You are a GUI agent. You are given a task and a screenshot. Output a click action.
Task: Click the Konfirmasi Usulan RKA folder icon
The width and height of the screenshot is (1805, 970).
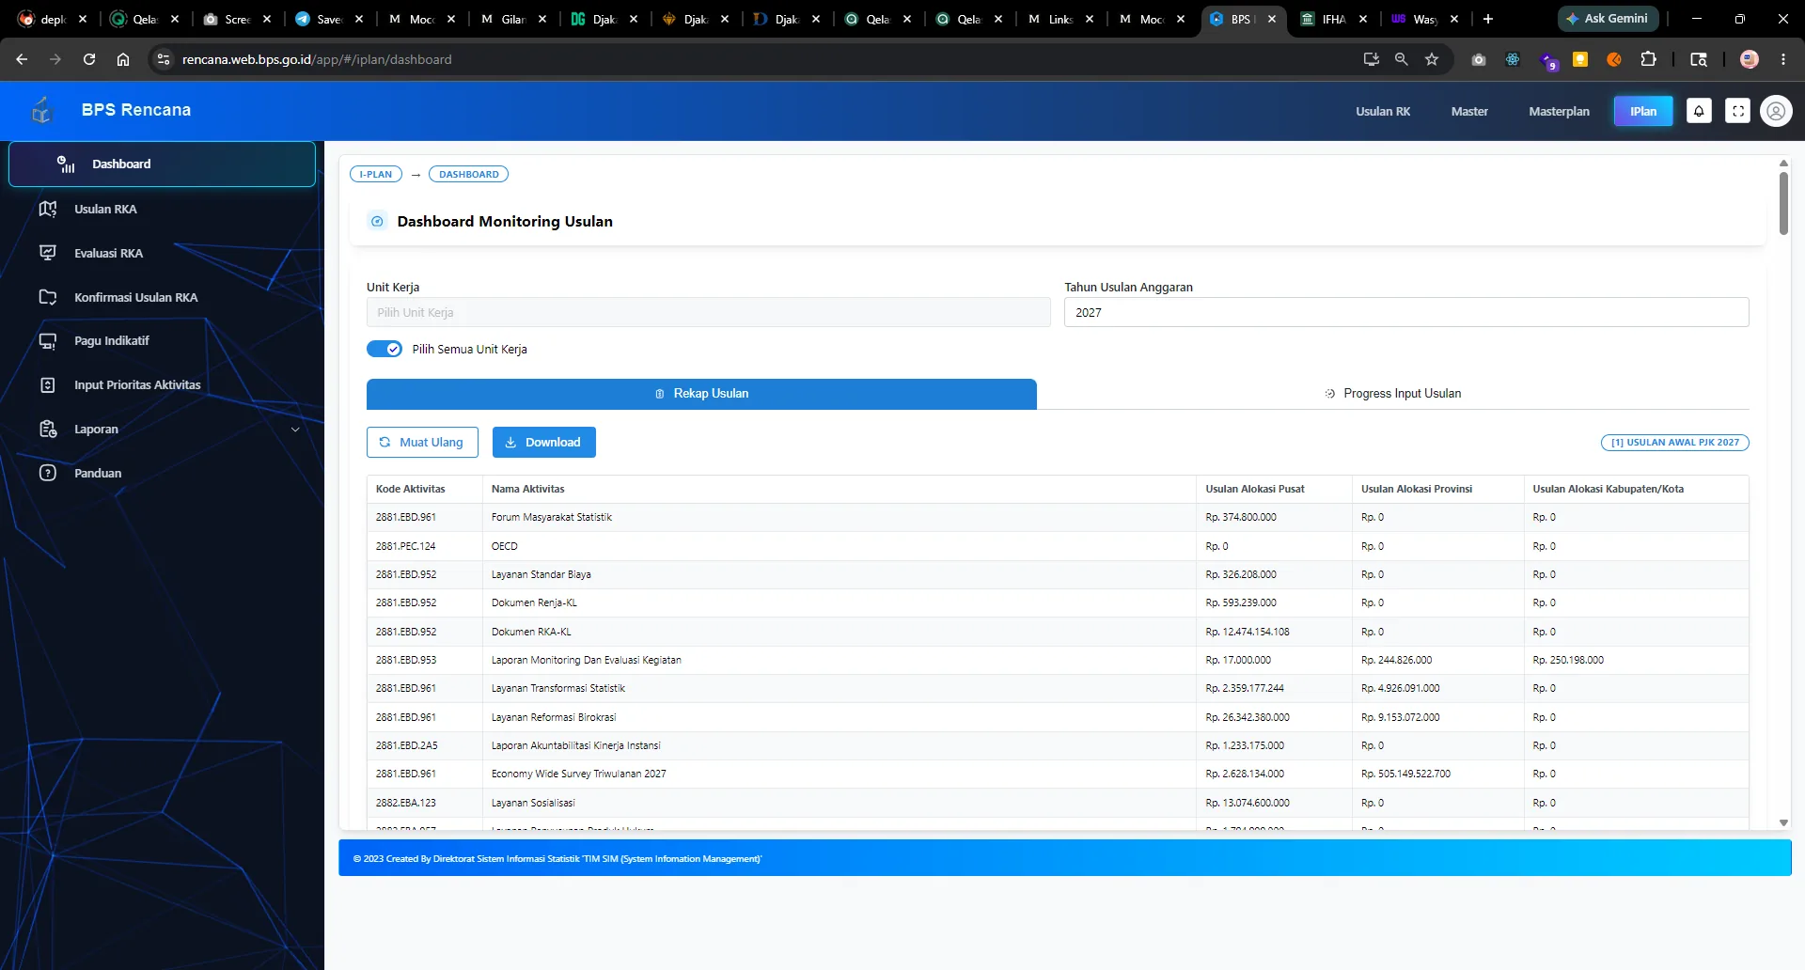48,297
